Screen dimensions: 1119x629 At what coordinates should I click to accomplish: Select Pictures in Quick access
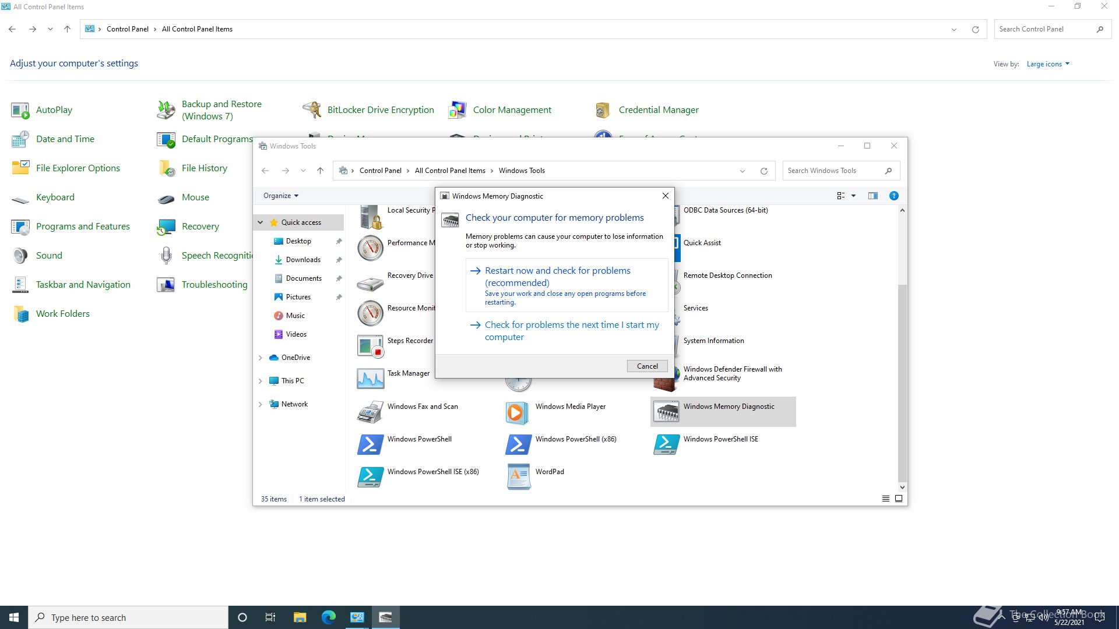[298, 297]
